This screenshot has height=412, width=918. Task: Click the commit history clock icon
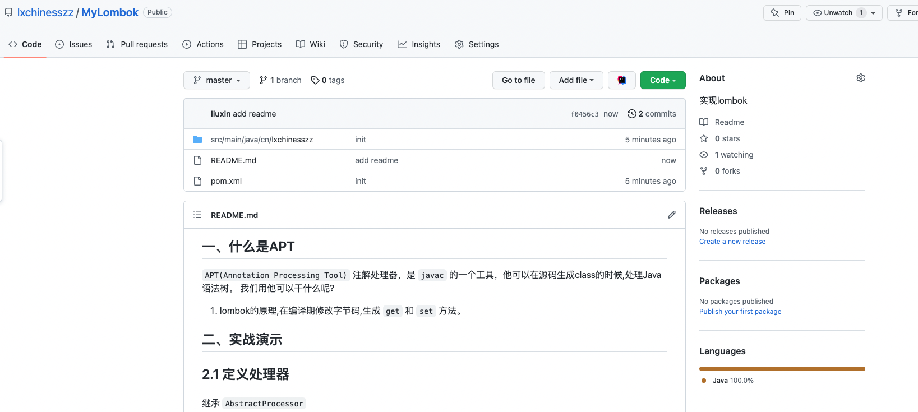(x=632, y=114)
